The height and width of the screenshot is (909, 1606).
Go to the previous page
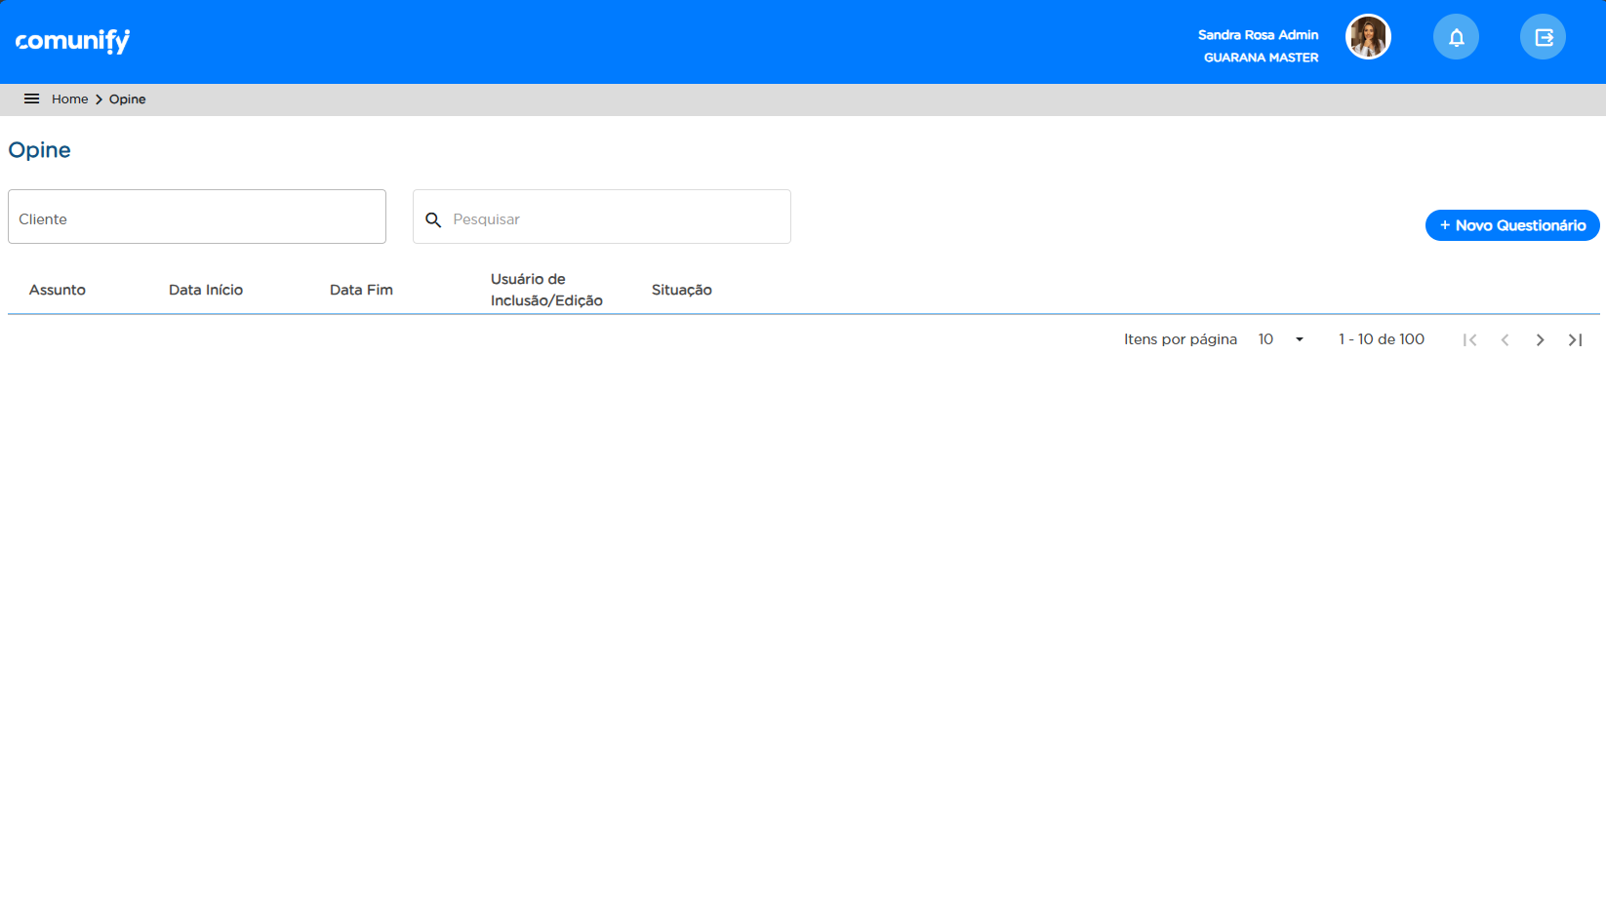click(x=1505, y=339)
